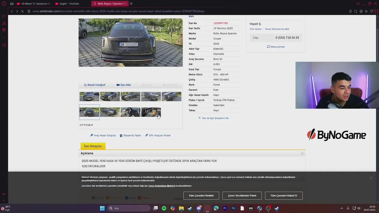The image size is (379, 213).
Task: Select the ninth interior photo thumbnail
Action: coord(151,112)
